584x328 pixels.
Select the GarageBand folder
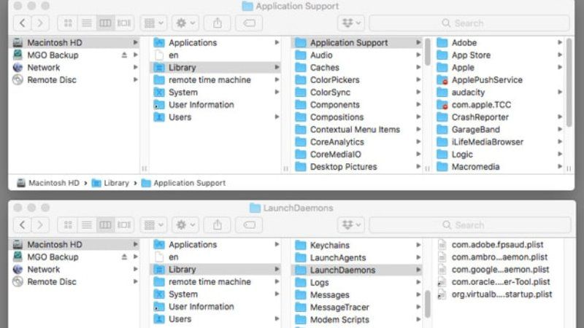coord(499,130)
